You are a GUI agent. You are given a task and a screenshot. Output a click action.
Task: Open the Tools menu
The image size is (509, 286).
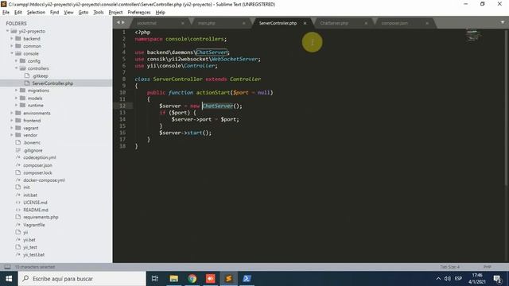[99, 13]
